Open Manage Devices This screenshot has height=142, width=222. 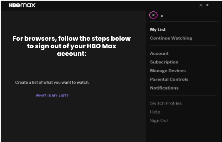pos(168,71)
